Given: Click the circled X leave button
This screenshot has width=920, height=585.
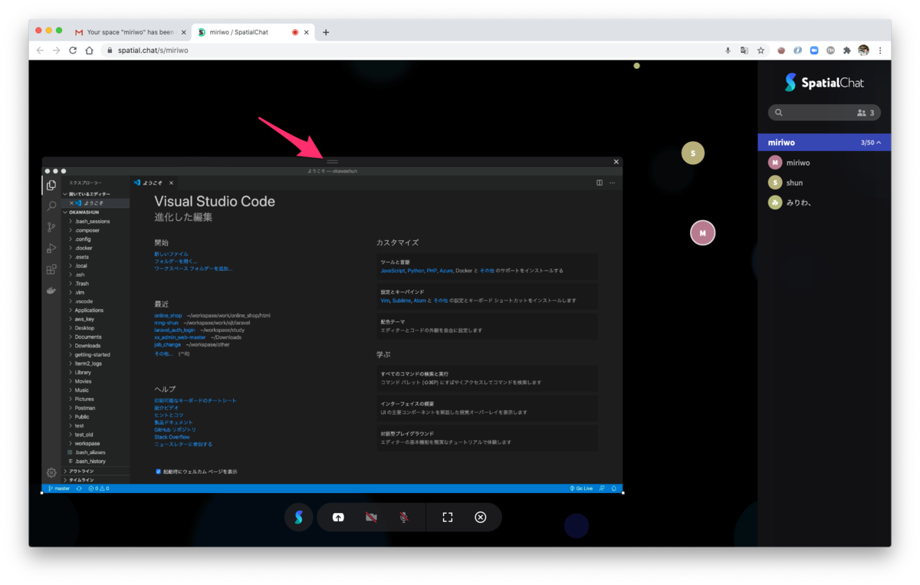Looking at the screenshot, I should tap(481, 518).
